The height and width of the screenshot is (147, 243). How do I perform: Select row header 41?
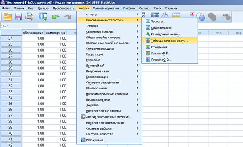click(x=10, y=139)
